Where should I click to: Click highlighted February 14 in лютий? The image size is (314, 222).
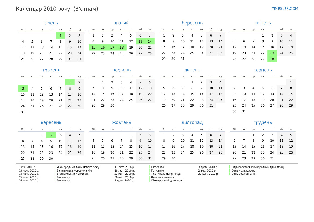pyautogui.click(x=150, y=41)
